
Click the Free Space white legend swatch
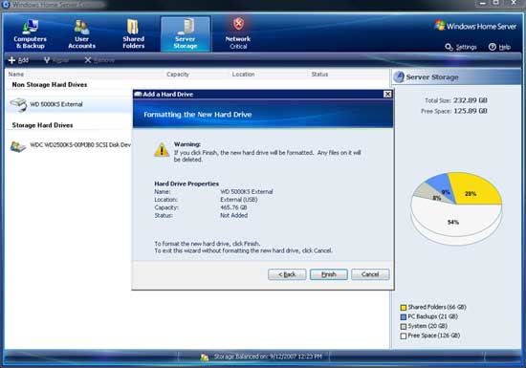404,336
